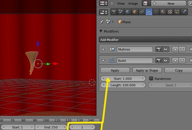Open the image editor type selector
The height and width of the screenshot is (130, 192).
tap(103, 3)
